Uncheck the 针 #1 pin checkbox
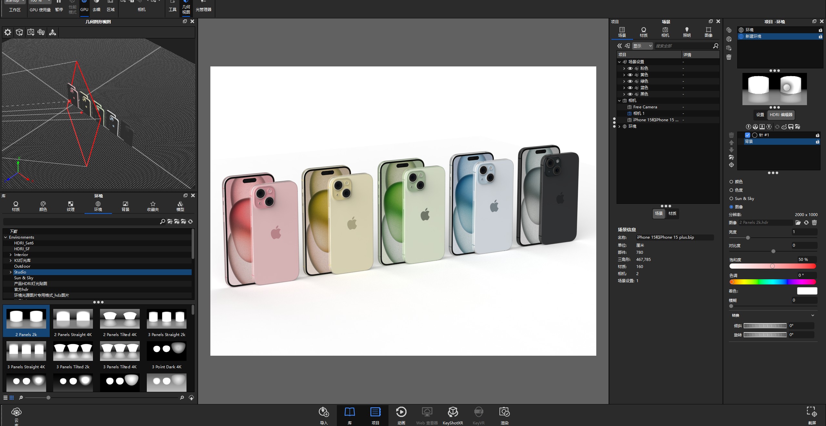The height and width of the screenshot is (426, 826). 748,135
